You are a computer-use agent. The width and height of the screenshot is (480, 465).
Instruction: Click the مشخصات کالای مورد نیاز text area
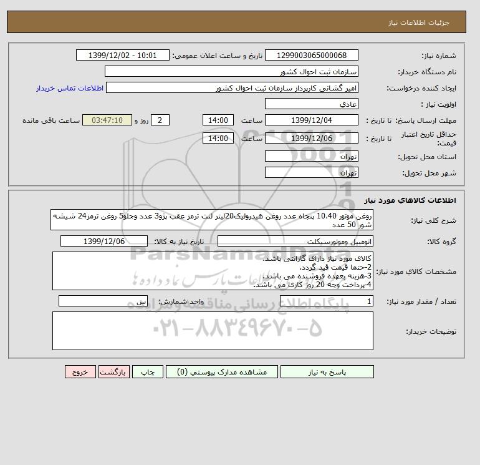213,271
